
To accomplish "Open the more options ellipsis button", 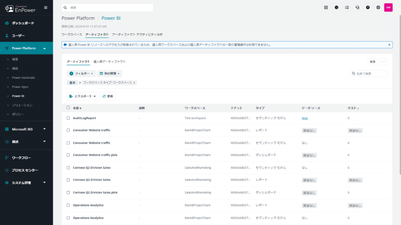I will [x=383, y=62].
